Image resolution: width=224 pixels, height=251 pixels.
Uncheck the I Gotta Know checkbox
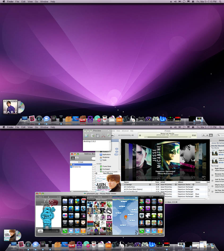tap(125, 187)
